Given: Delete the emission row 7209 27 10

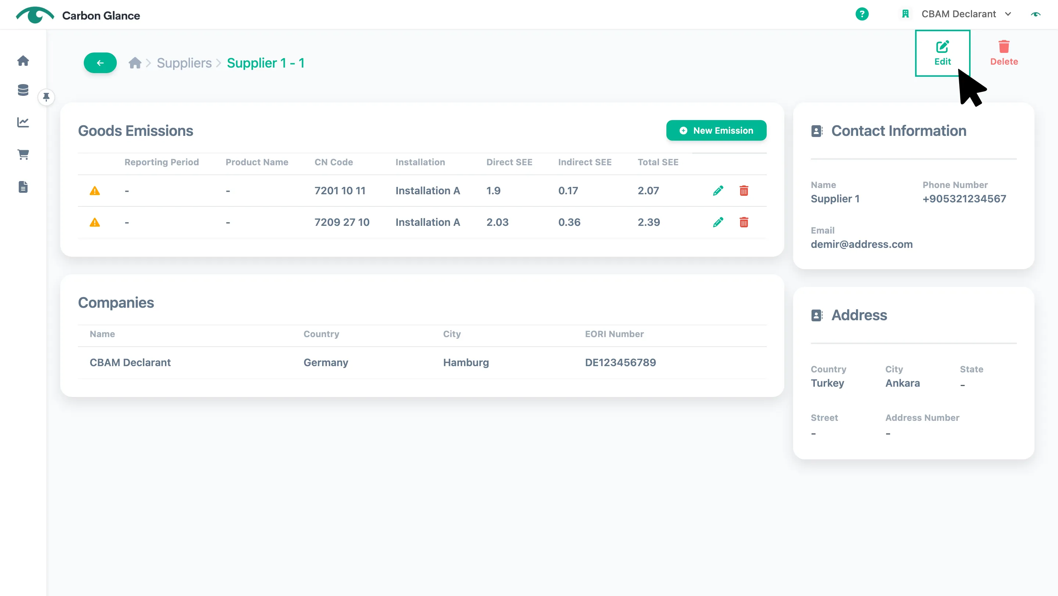Looking at the screenshot, I should [x=744, y=222].
